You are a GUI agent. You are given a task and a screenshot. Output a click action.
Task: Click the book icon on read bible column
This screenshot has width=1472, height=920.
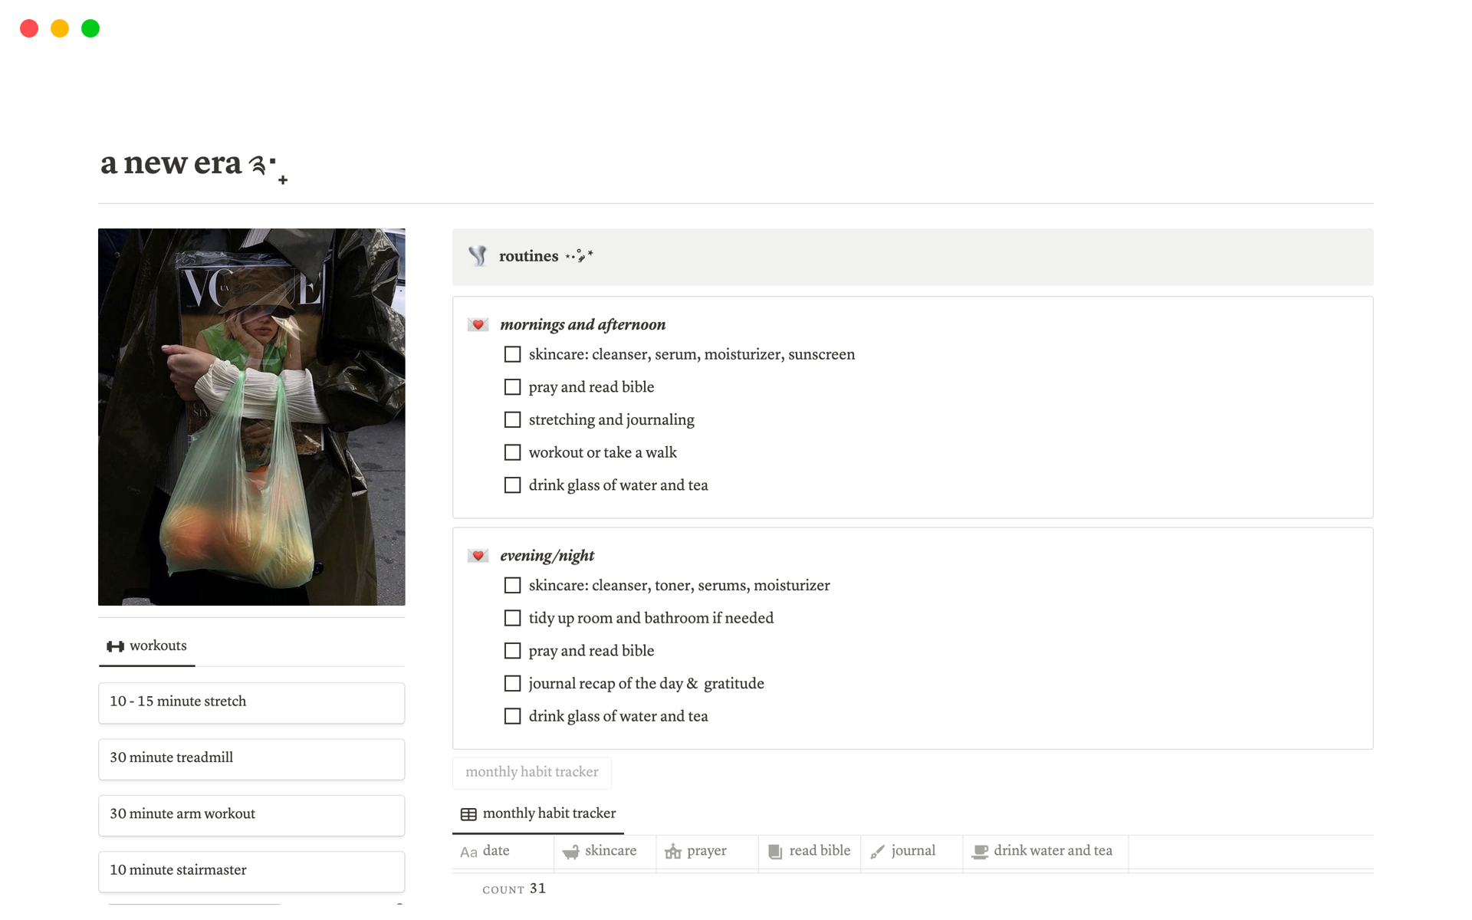pyautogui.click(x=775, y=852)
